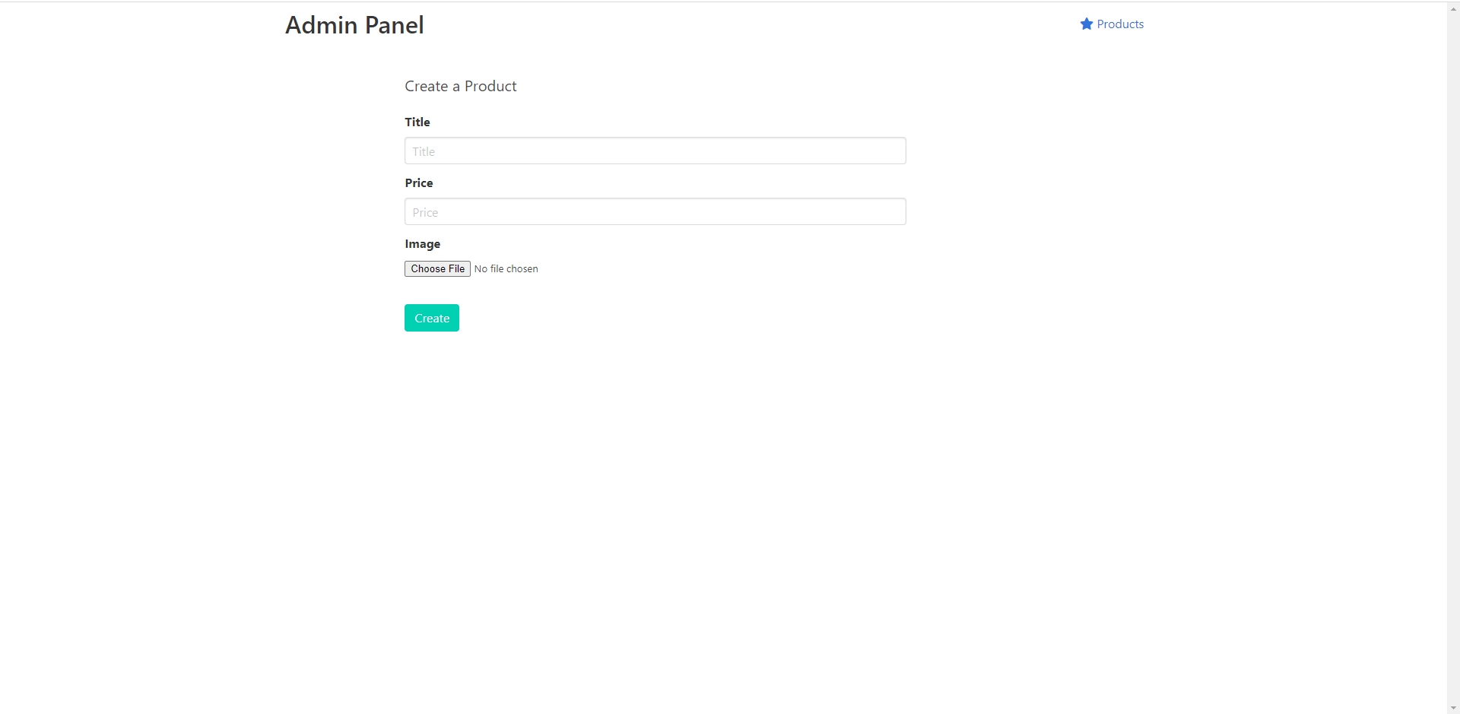Screen dimensions: 1460x714
Task: Click the No file chosen text
Action: click(x=506, y=268)
